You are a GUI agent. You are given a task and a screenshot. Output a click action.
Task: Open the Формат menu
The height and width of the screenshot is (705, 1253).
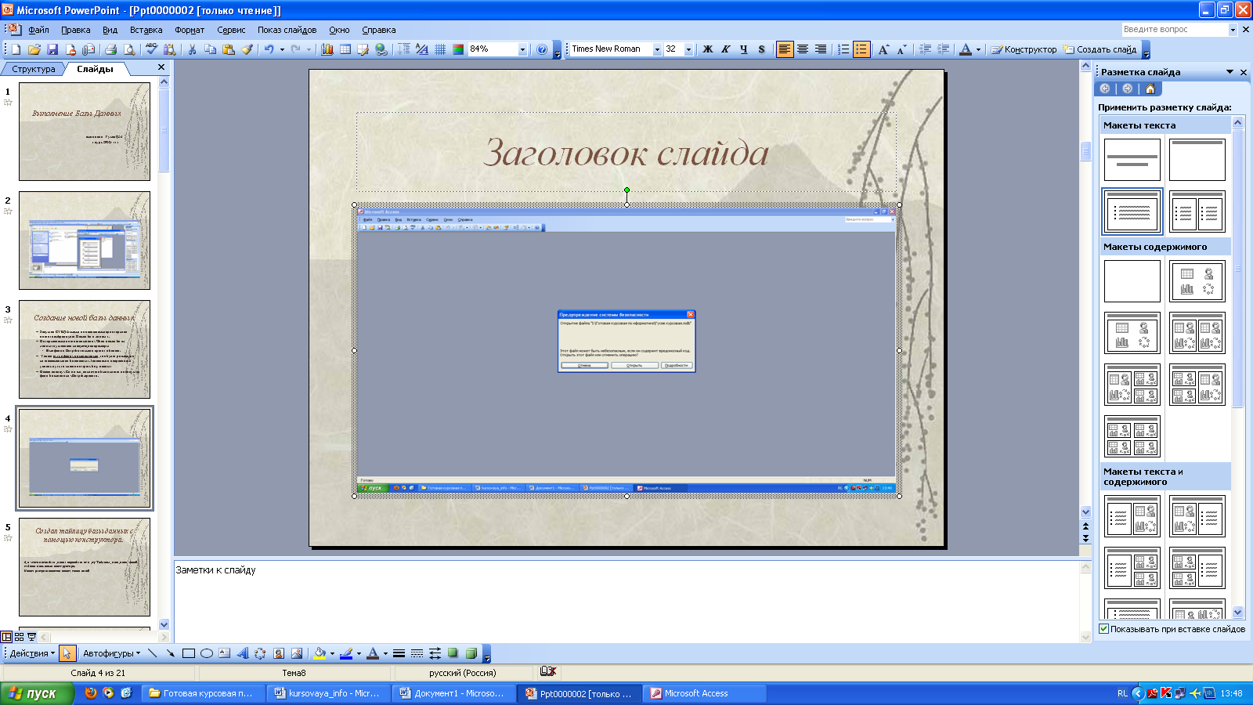click(x=190, y=30)
